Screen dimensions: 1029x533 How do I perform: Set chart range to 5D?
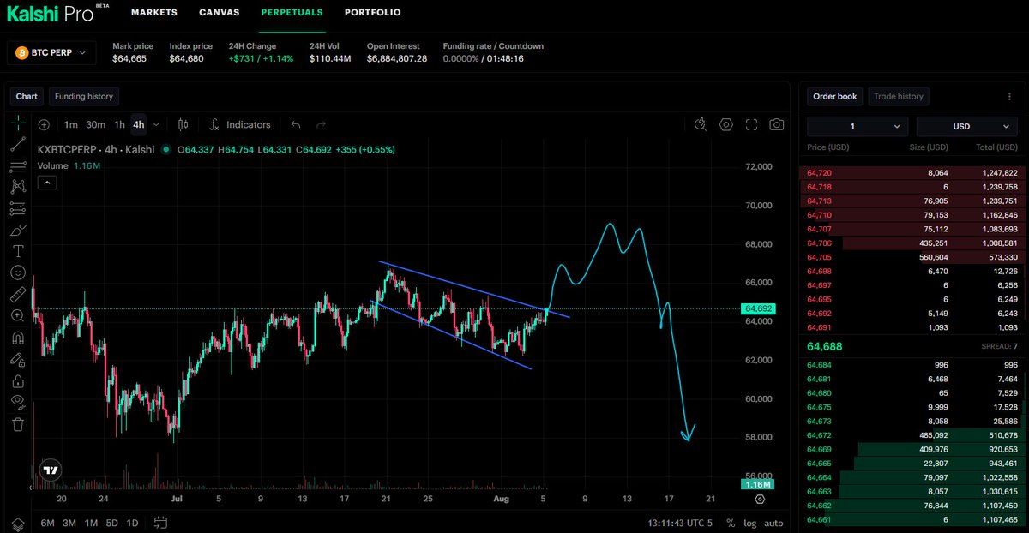(x=112, y=523)
